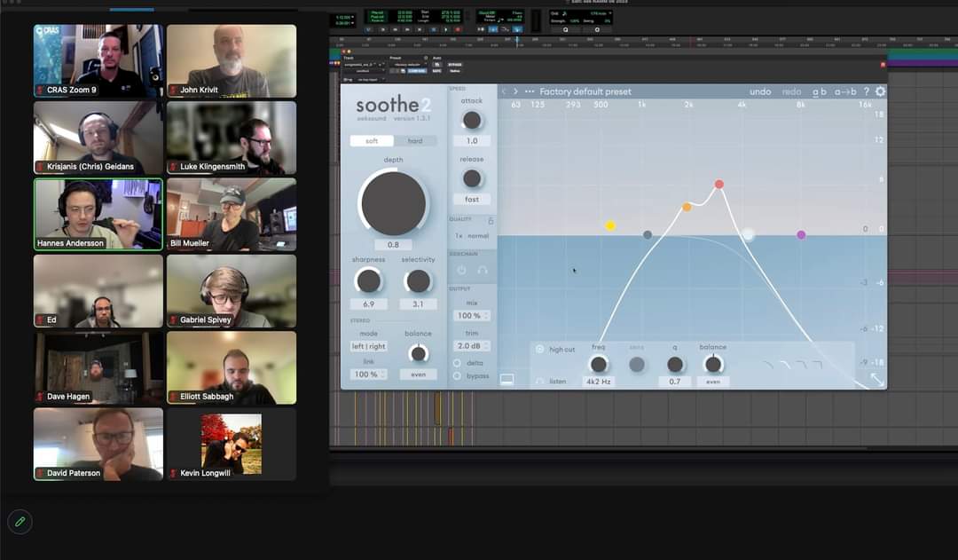Copy settings with a→b button
Screen dimensions: 958x560
[x=844, y=91]
